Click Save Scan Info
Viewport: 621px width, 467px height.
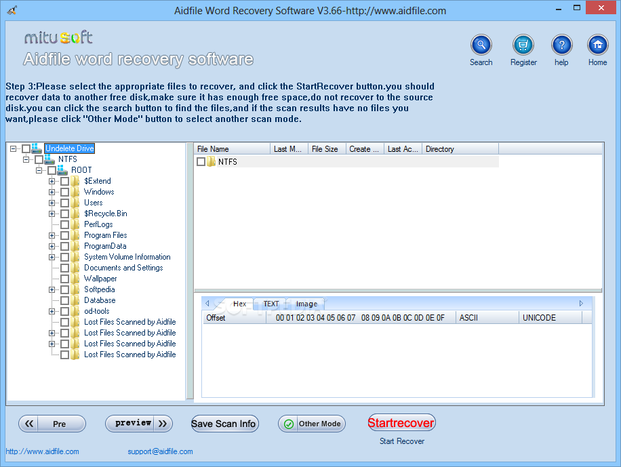click(224, 424)
